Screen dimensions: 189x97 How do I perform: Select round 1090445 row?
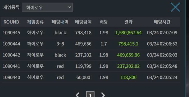click(90, 33)
